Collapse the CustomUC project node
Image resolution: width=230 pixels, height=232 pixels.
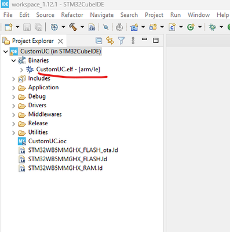tap(6, 52)
